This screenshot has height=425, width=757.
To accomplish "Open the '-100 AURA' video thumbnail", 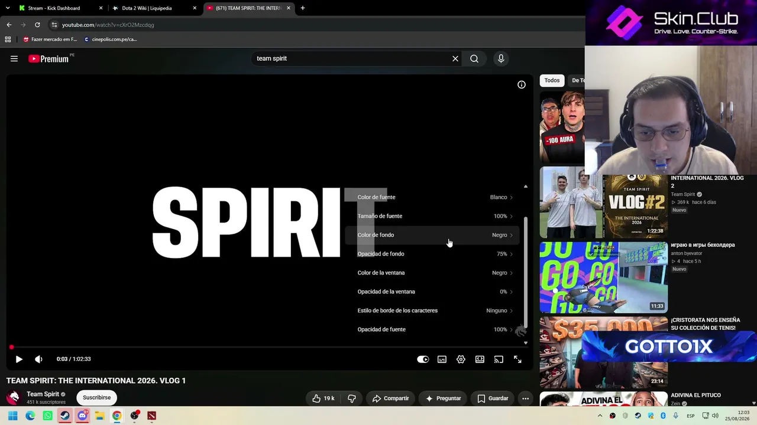I will point(562,127).
